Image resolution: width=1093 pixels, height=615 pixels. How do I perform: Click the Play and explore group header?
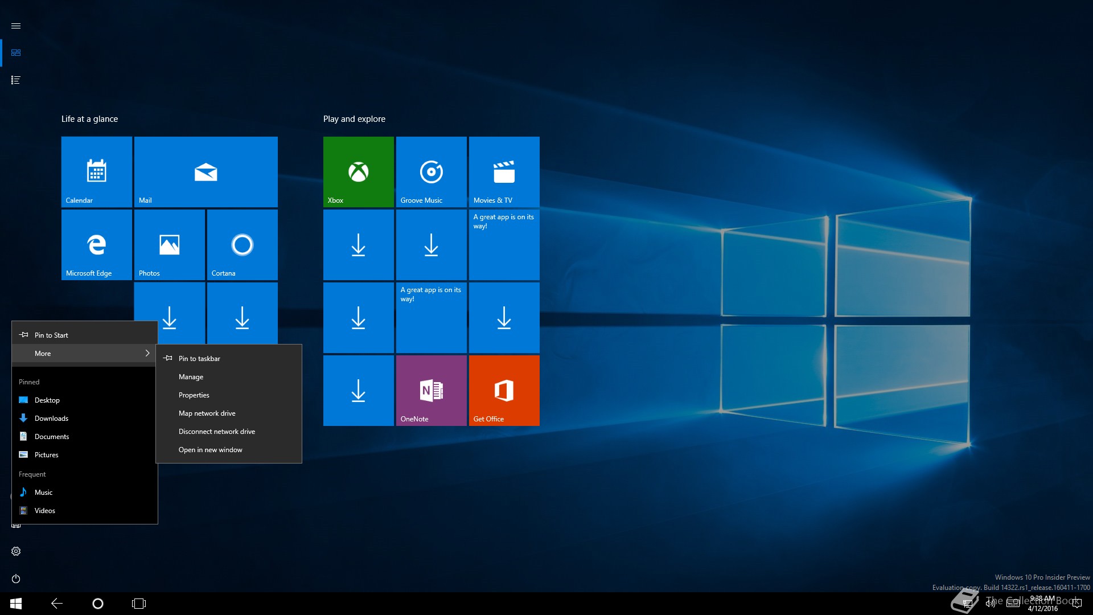point(354,119)
